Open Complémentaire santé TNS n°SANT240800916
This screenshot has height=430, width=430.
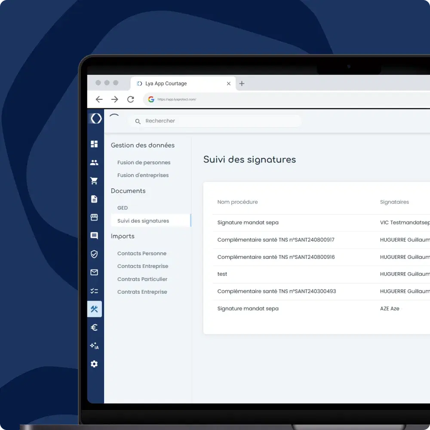(x=276, y=257)
